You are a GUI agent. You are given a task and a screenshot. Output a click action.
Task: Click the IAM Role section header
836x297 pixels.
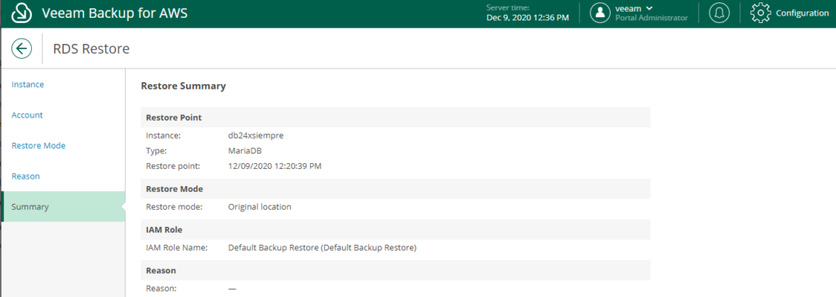pyautogui.click(x=395, y=230)
